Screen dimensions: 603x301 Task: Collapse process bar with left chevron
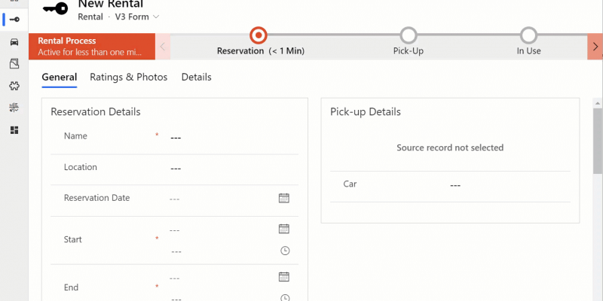(x=162, y=47)
